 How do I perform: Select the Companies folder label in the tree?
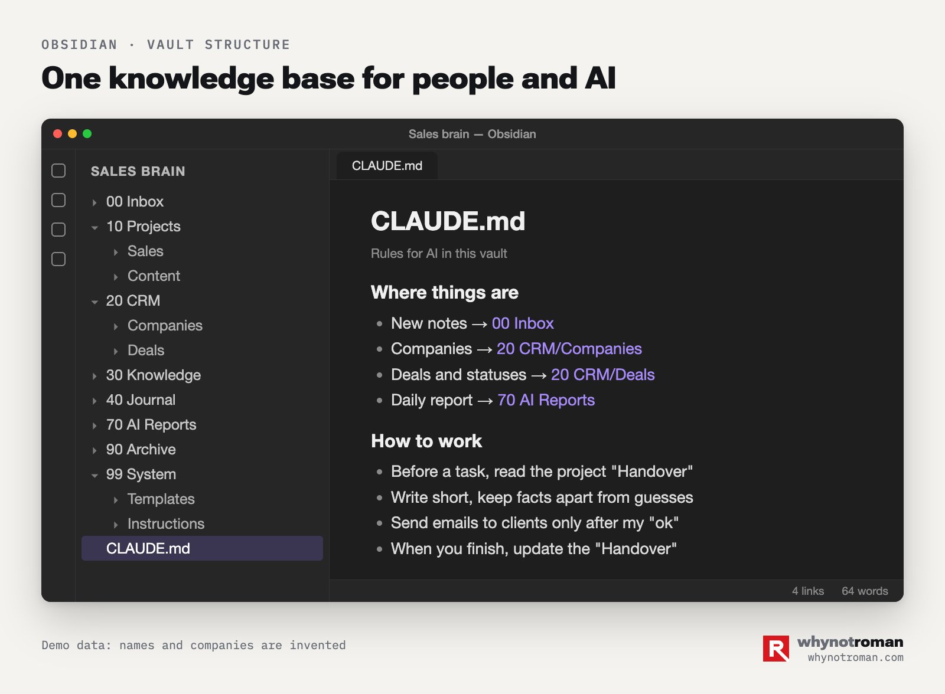(x=165, y=326)
